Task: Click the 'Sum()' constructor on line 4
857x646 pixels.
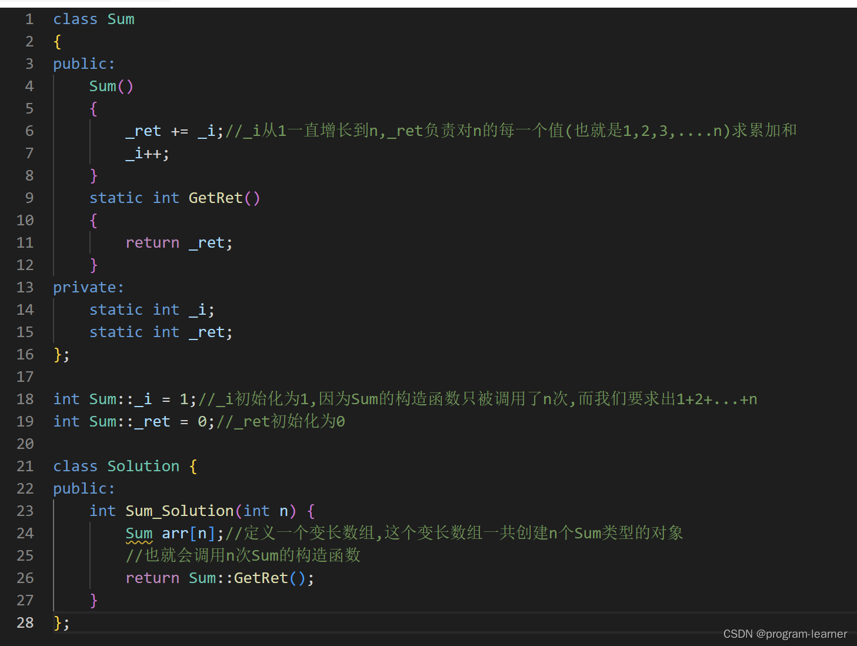Action: [x=112, y=86]
